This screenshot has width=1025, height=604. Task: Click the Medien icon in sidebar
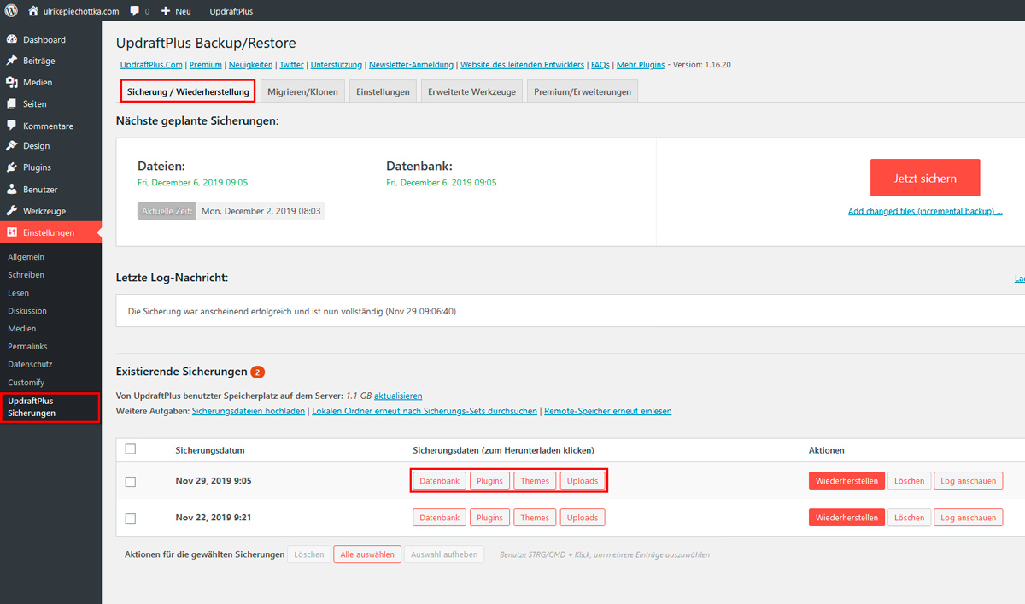pos(12,82)
